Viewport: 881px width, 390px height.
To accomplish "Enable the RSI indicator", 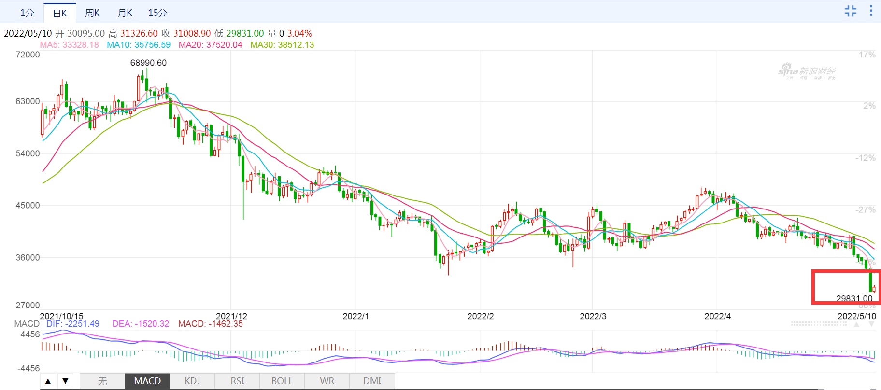I will [237, 381].
